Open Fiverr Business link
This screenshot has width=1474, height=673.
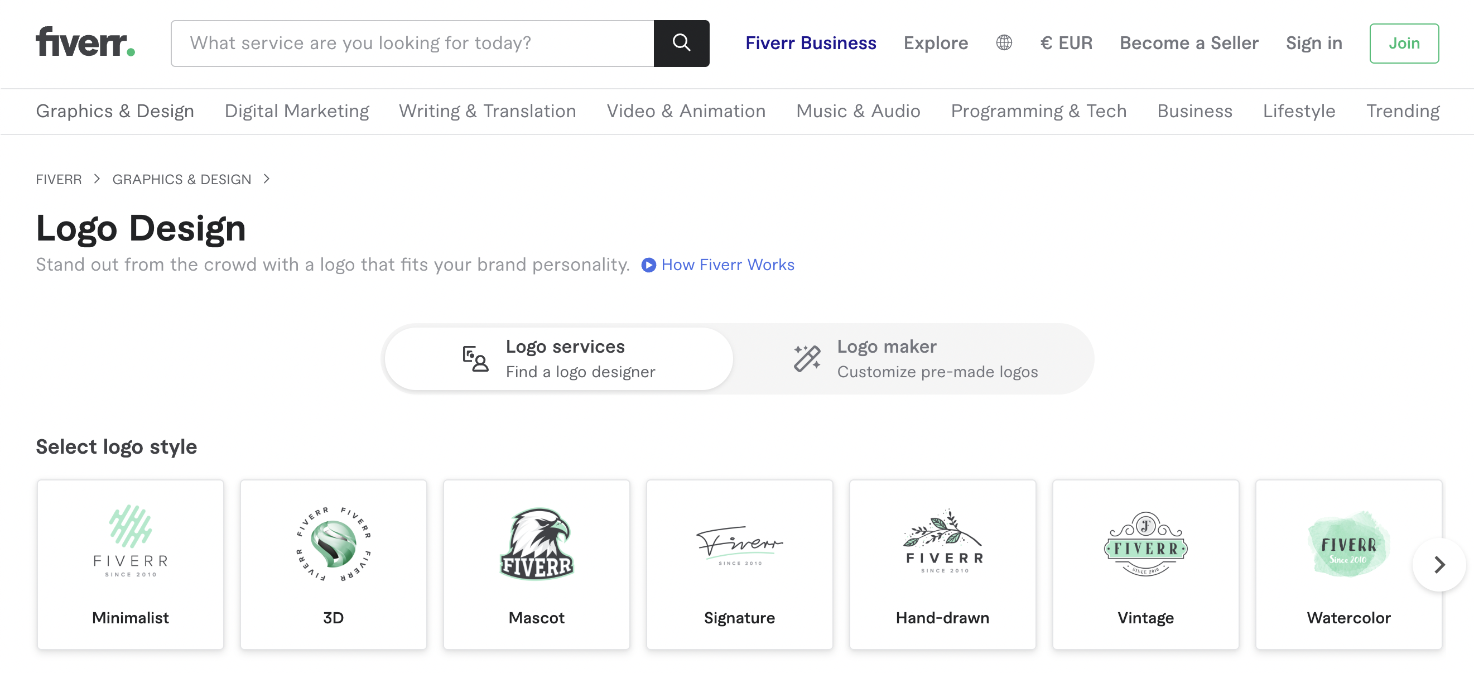[810, 43]
